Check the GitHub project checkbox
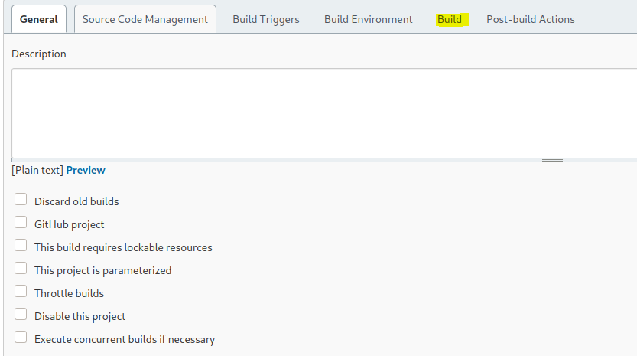The width and height of the screenshot is (637, 356). tap(21, 223)
